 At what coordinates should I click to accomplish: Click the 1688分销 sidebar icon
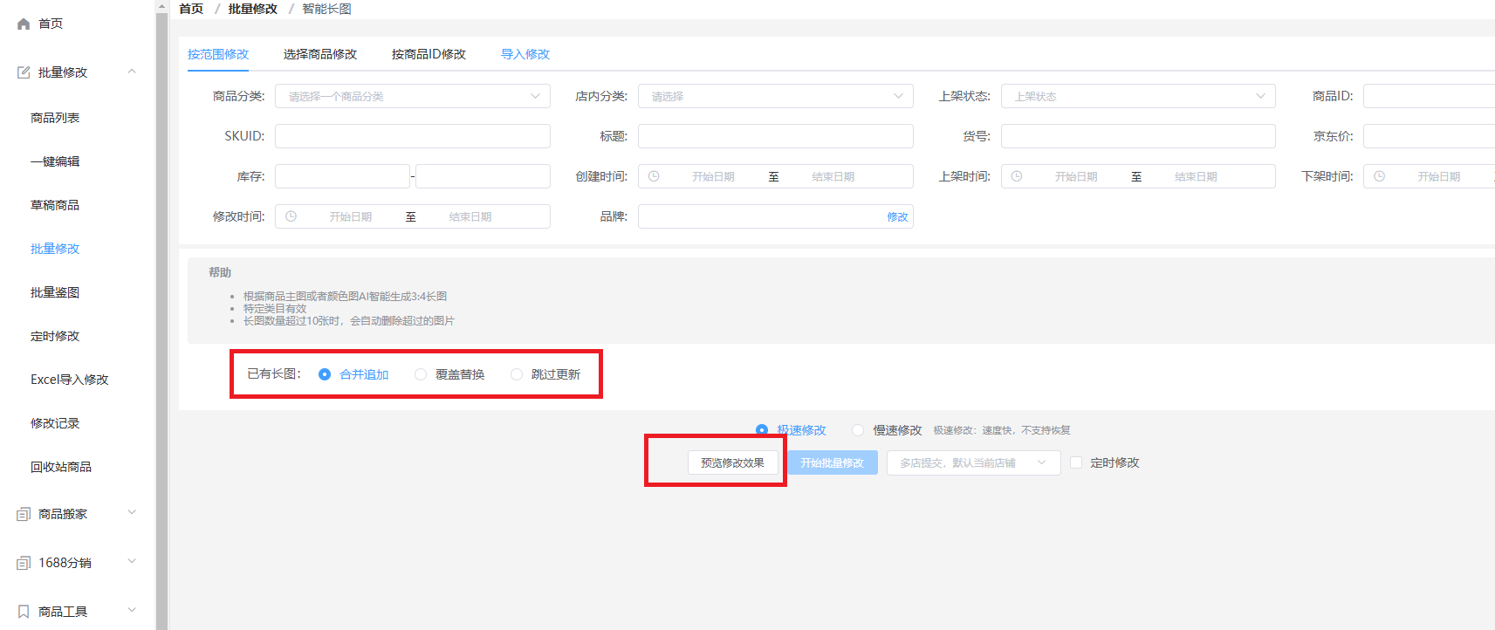[x=24, y=563]
